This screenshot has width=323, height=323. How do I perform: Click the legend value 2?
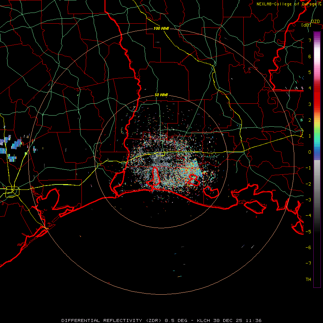click(310, 120)
